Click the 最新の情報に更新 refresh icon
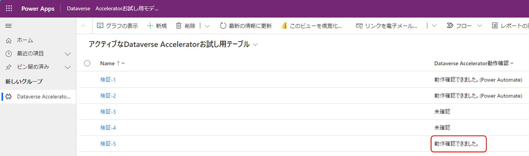Viewport: 529px width, 156px height. [223, 26]
